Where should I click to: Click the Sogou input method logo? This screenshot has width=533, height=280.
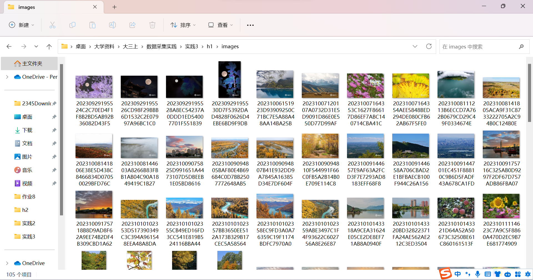pos(445,274)
